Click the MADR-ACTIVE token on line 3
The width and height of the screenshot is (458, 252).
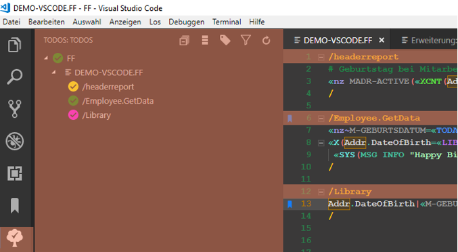coord(379,81)
